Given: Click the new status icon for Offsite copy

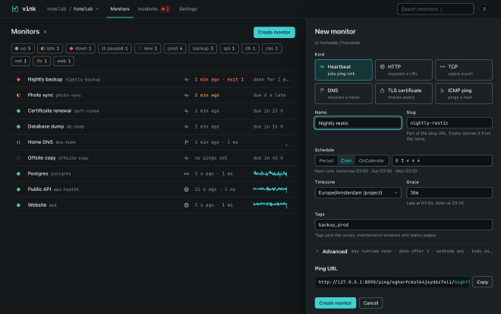Looking at the screenshot, I should [x=18, y=158].
